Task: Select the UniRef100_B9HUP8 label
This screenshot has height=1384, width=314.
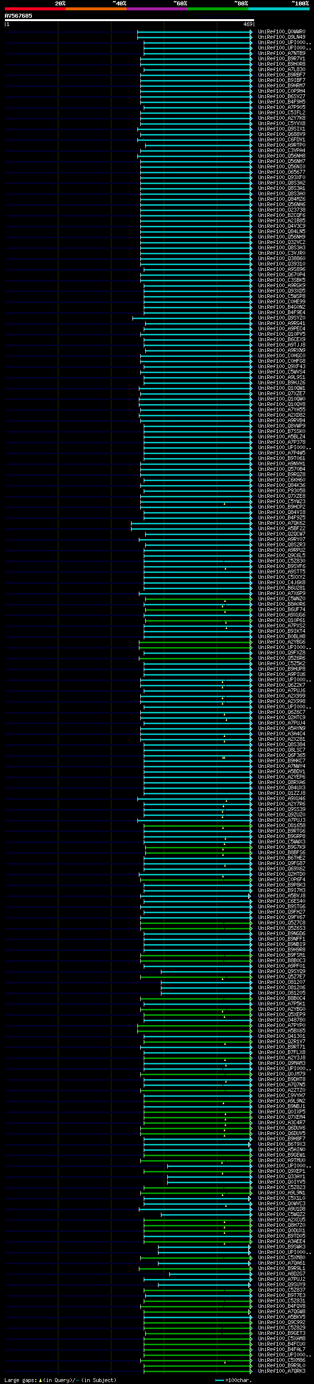Action: [x=281, y=669]
